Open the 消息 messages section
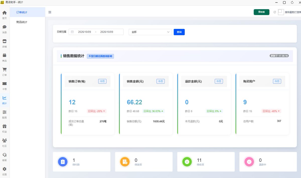The image size is (301, 178). click(x=5, y=29)
